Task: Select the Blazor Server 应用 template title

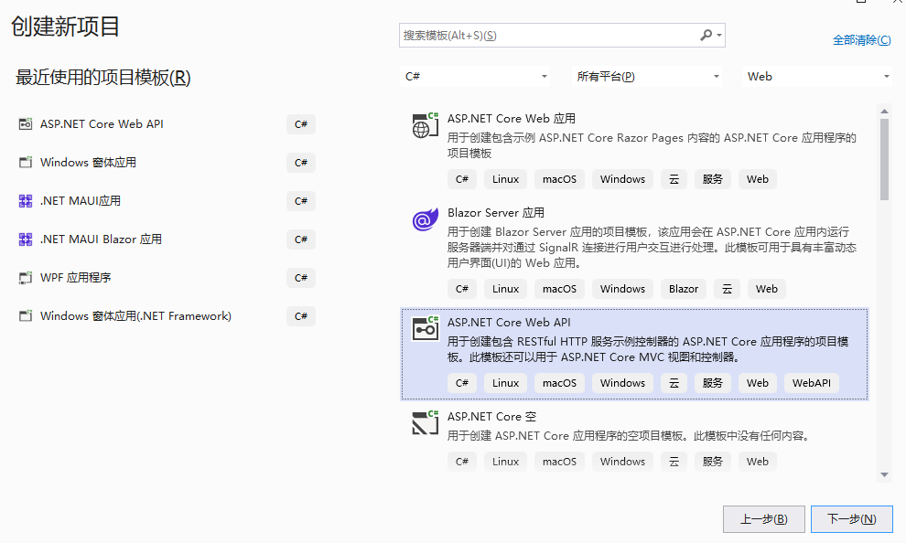Action: 496,212
